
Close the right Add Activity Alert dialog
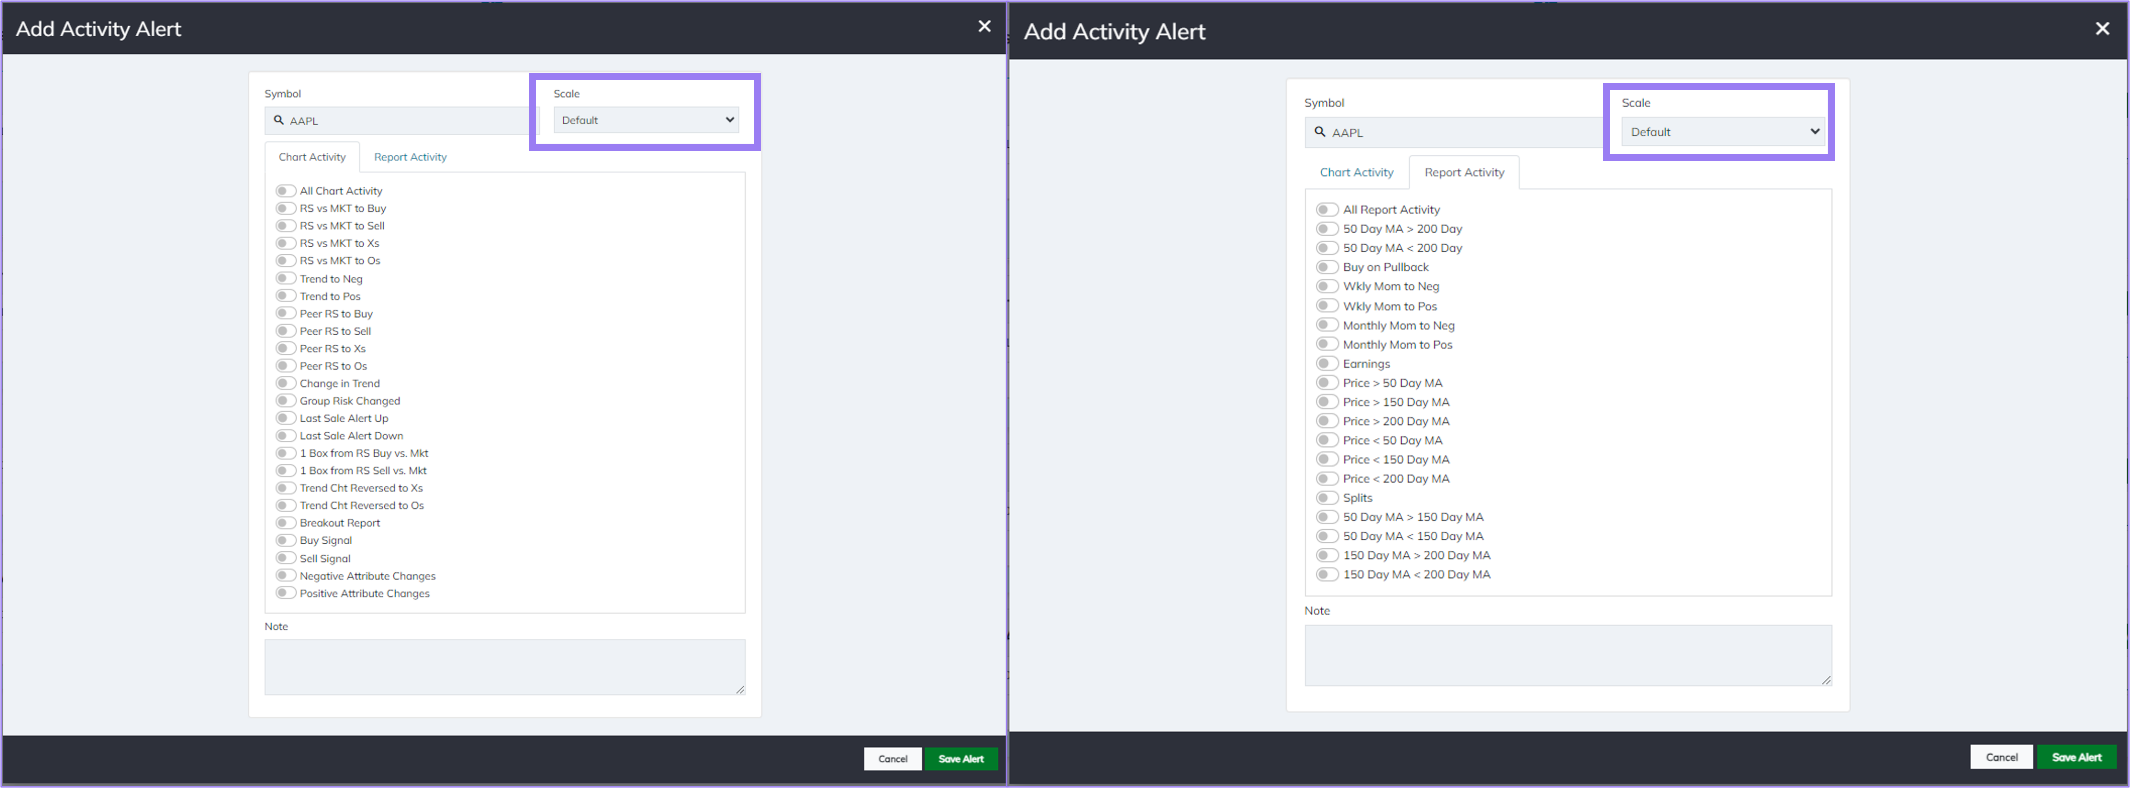pyautogui.click(x=2102, y=29)
